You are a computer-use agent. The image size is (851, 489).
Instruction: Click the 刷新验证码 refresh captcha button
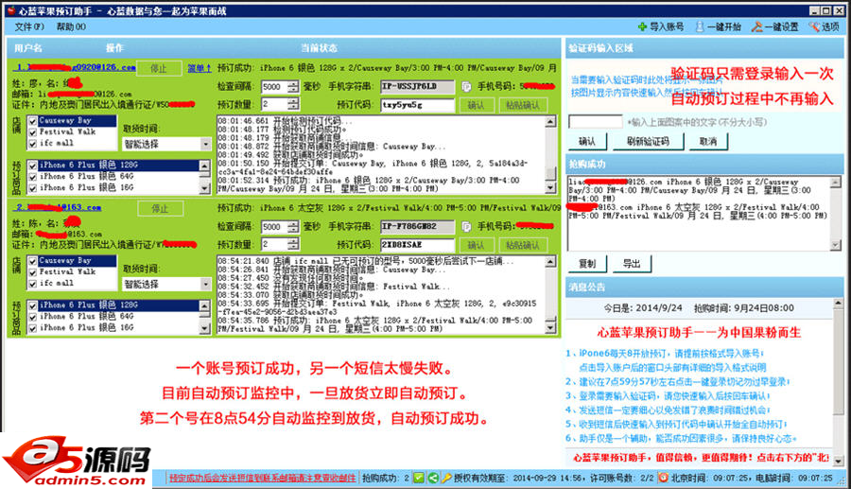tap(647, 141)
